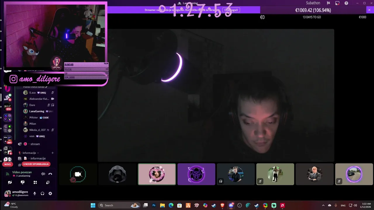Click the 'Omogući' button in the banner
The width and height of the screenshot is (374, 210).
[231, 10]
